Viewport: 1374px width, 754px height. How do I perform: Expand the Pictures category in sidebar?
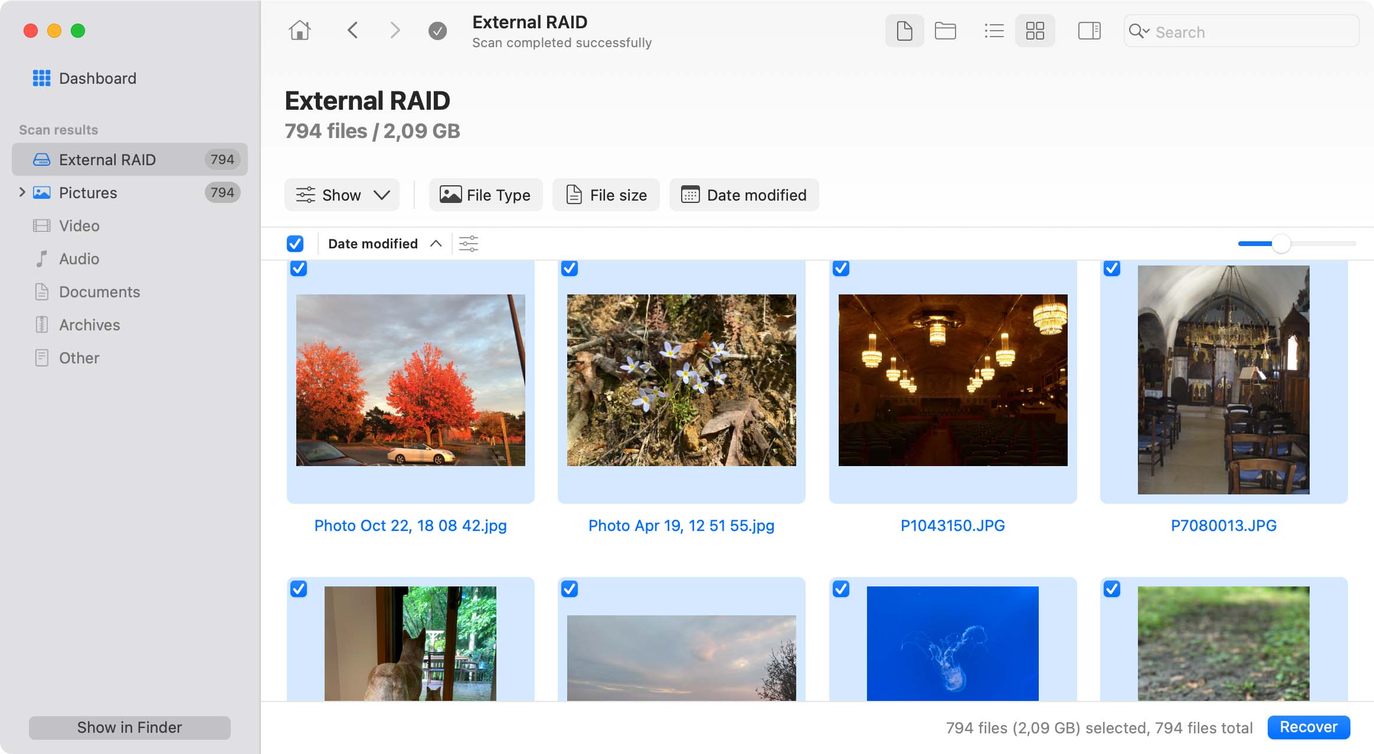(21, 192)
